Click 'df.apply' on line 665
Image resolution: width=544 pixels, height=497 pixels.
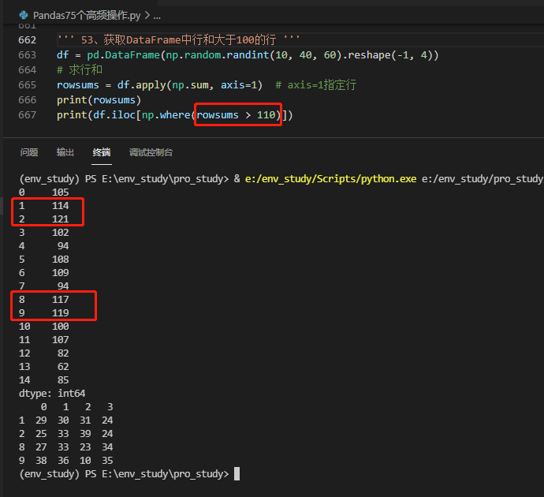tap(142, 84)
